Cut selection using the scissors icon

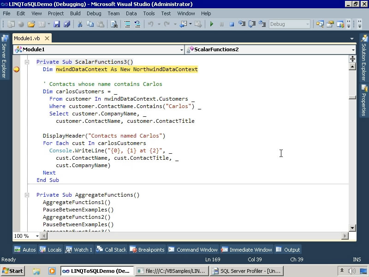(x=80, y=24)
